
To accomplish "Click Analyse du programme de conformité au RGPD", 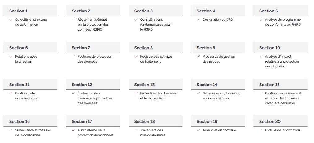I will (283, 22).
